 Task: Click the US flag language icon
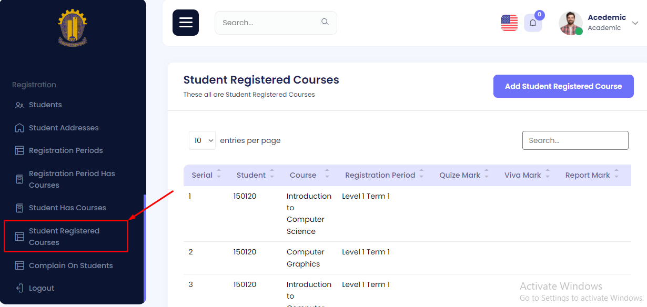click(x=509, y=23)
